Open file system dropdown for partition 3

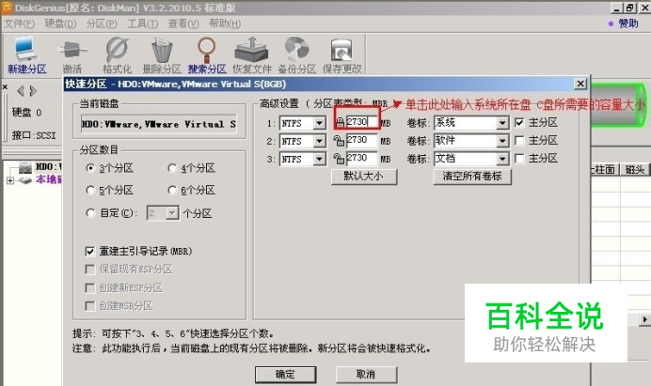pos(319,160)
